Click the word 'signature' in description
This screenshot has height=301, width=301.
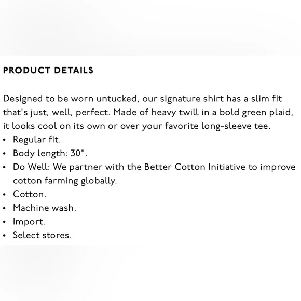point(180,99)
